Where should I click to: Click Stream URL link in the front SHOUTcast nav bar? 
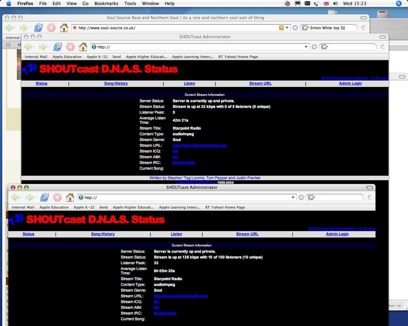pos(247,234)
